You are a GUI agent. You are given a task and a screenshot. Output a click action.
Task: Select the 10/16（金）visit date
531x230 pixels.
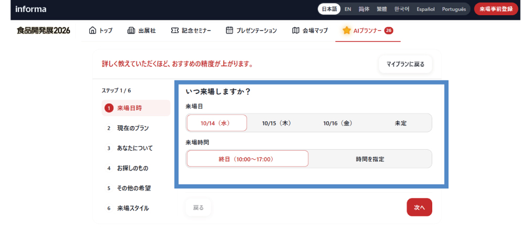[338, 123]
